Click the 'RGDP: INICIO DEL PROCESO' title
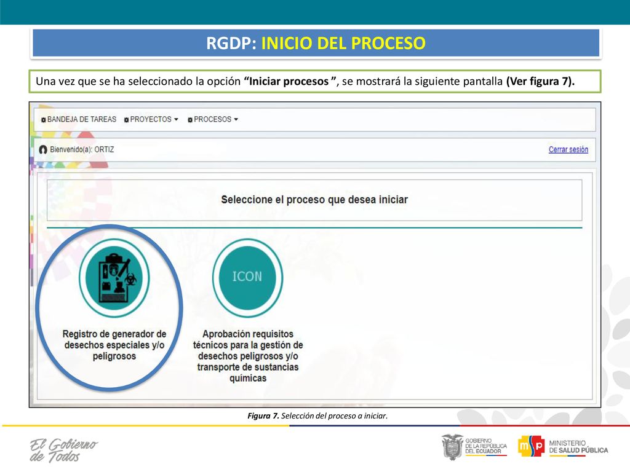The height and width of the screenshot is (472, 630). pos(316,43)
